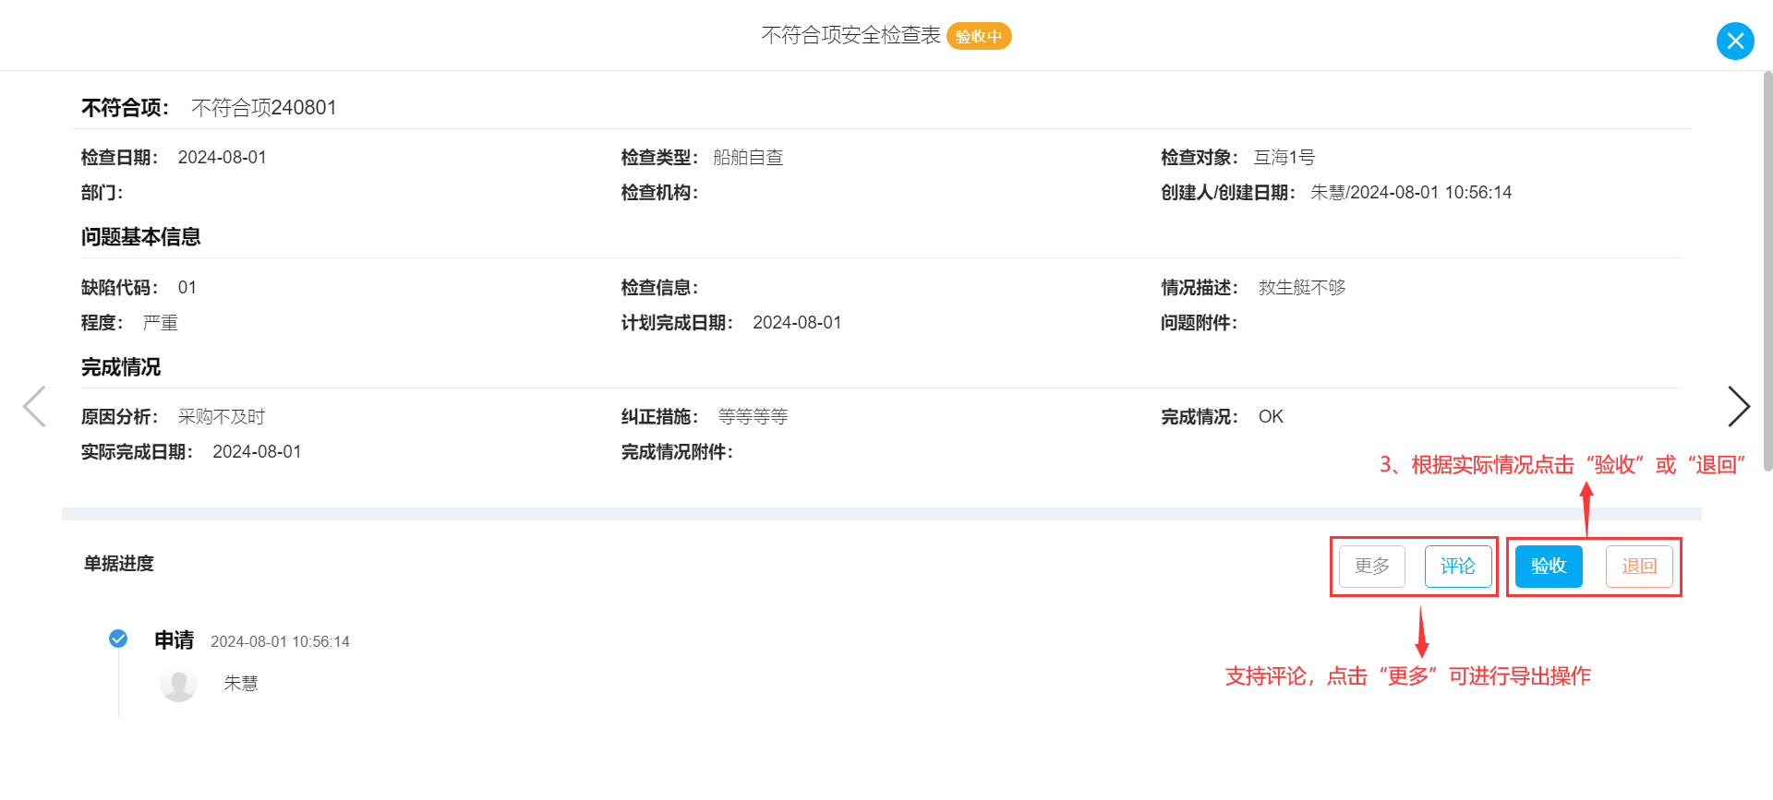Click the 单据进度 heading
Viewport: 1773px width, 800px height.
coord(119,564)
